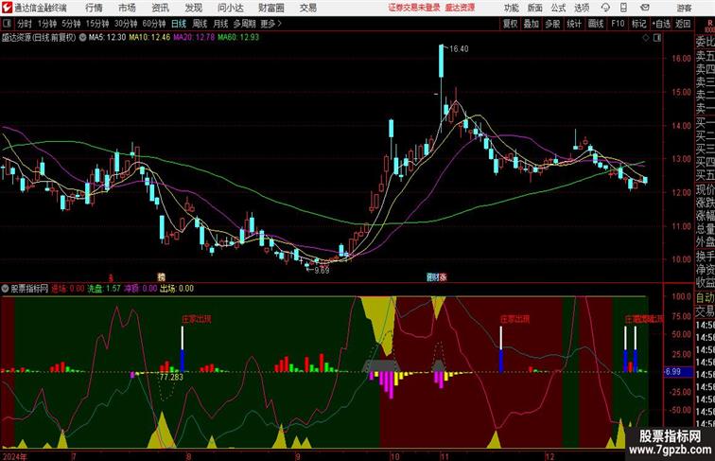Click the 出场: 0.00 indicator value
Image resolution: width=715 pixels, height=461 pixels.
click(177, 289)
